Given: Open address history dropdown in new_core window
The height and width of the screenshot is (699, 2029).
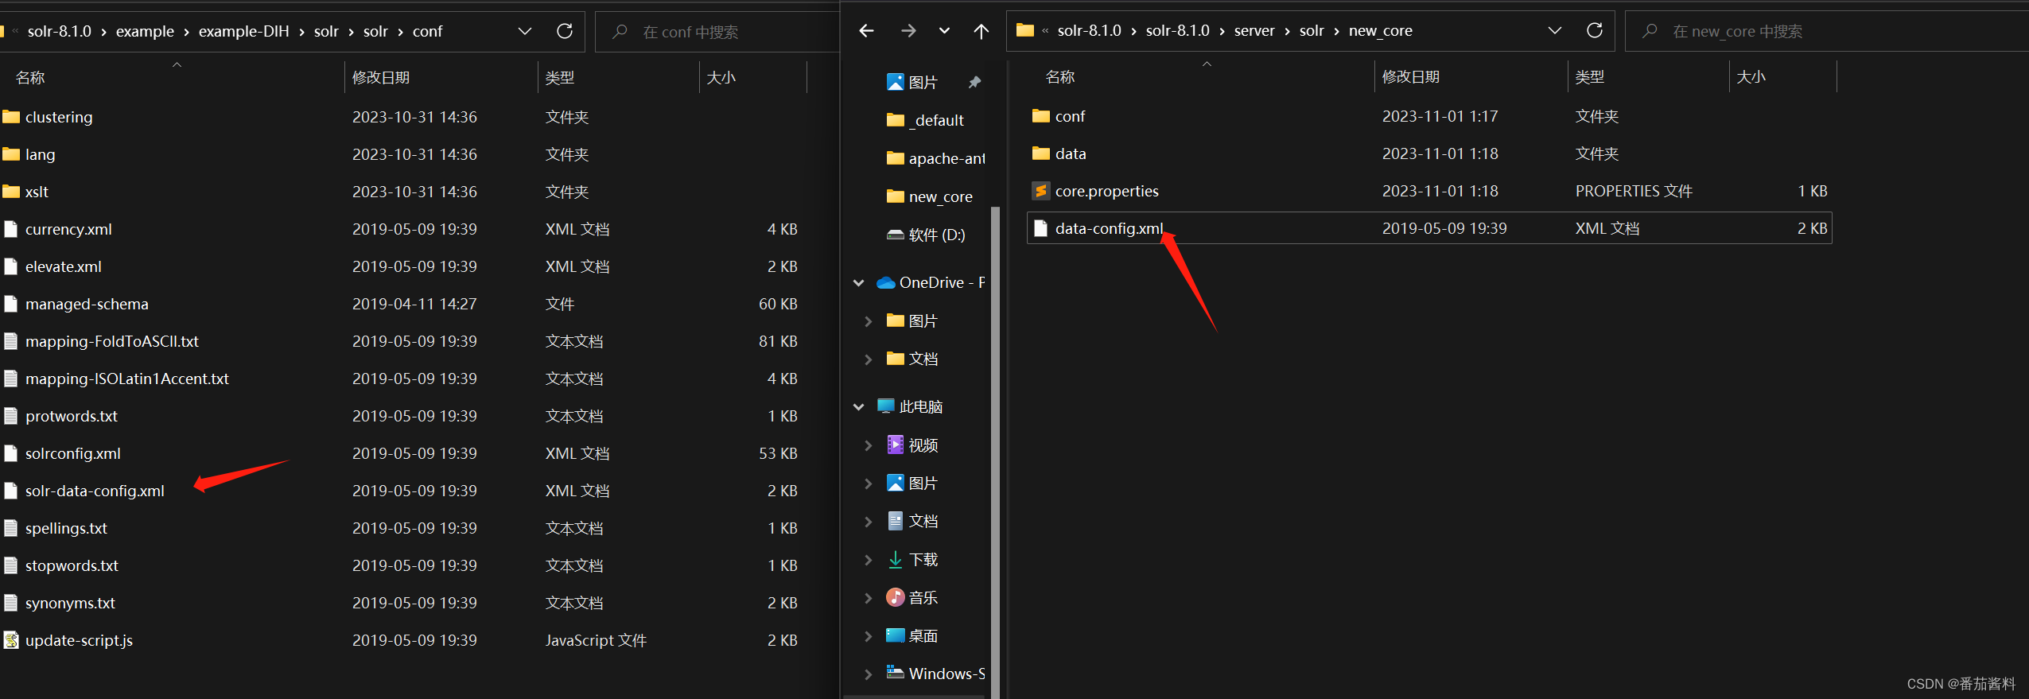Looking at the screenshot, I should 1554,30.
